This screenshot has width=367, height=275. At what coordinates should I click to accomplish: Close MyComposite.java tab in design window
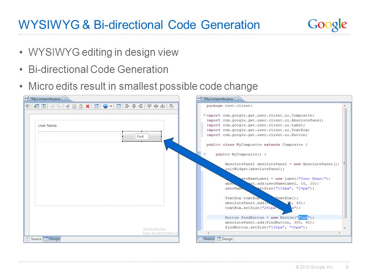click(x=64, y=99)
